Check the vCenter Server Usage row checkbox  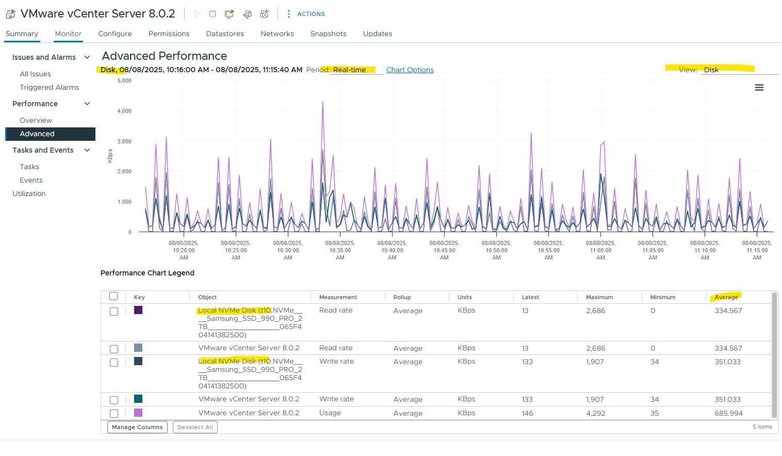point(114,414)
